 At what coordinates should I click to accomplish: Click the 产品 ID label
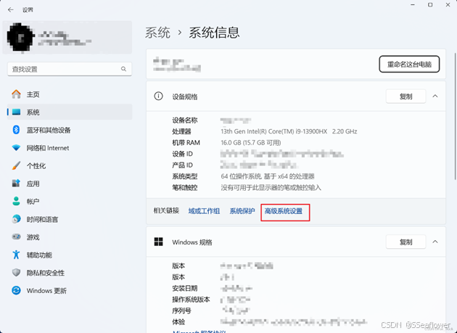[183, 165]
